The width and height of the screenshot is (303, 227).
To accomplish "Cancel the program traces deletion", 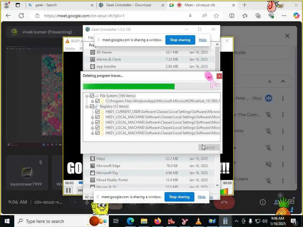I will (209, 147).
